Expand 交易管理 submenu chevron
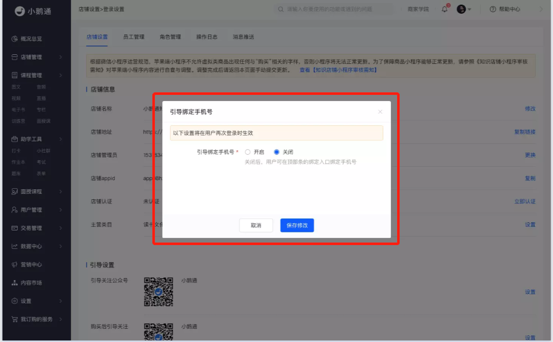Image resolution: width=553 pixels, height=342 pixels. pyautogui.click(x=60, y=228)
